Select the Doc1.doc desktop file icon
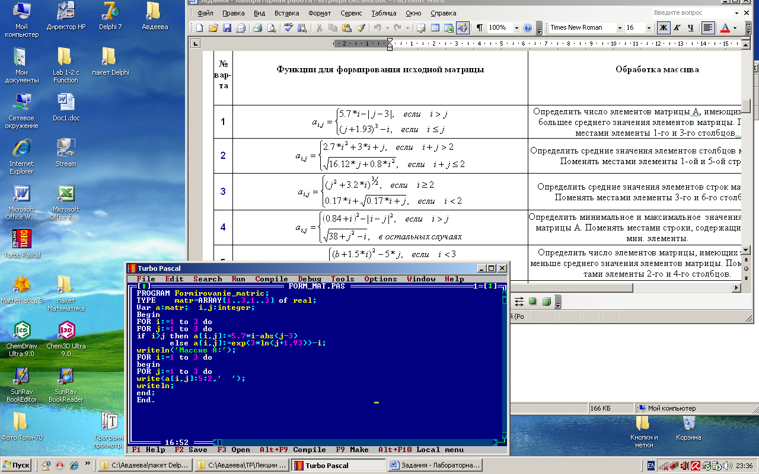 66,107
